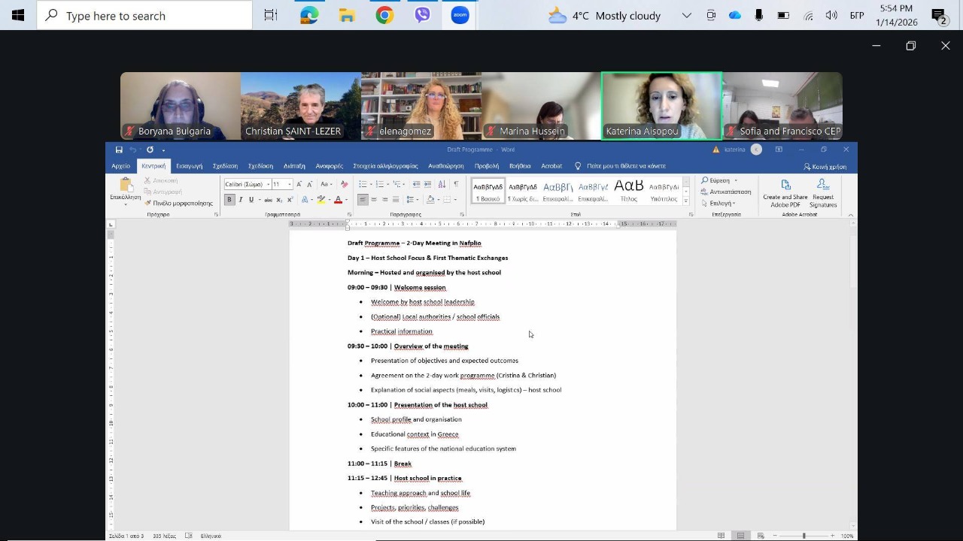
Task: Click the clear formatting eraser icon
Action: coord(345,184)
